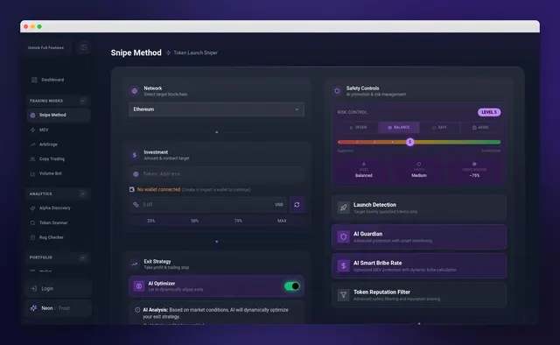Screen dimensions: 560x345
Task: Collapse the Trading Modes section
Action: (x=82, y=101)
